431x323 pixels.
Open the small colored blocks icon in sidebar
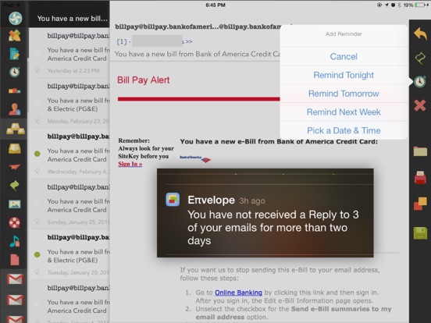(14, 91)
